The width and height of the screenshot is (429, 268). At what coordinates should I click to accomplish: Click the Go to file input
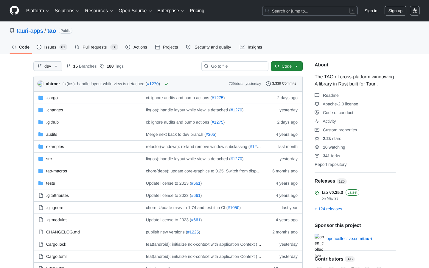(235, 66)
